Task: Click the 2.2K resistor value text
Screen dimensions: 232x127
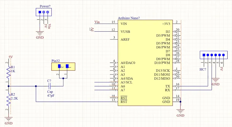Action: click(14, 98)
